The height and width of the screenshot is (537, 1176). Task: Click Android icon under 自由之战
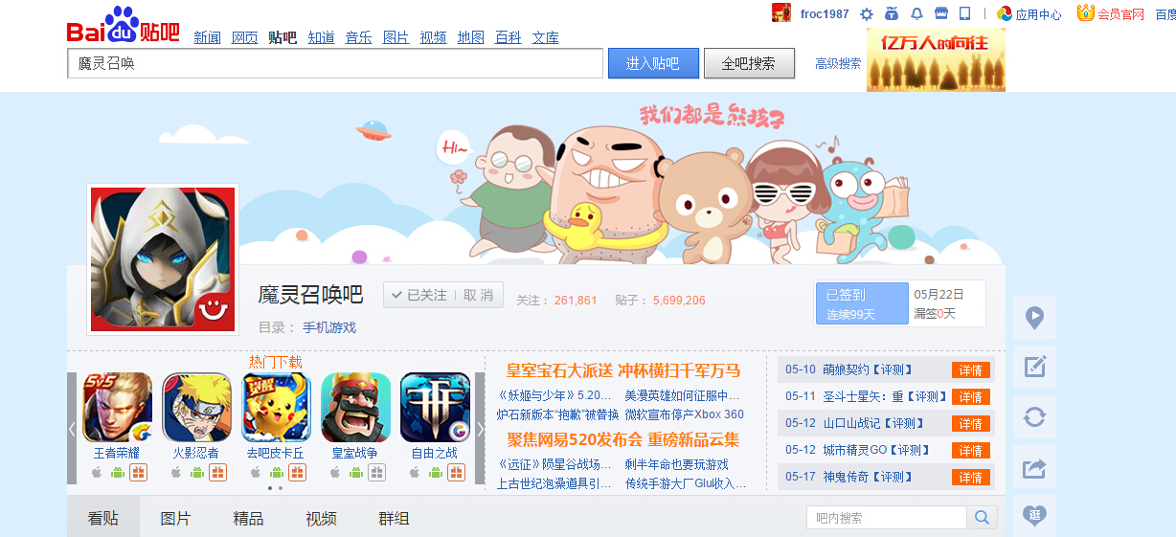click(436, 473)
